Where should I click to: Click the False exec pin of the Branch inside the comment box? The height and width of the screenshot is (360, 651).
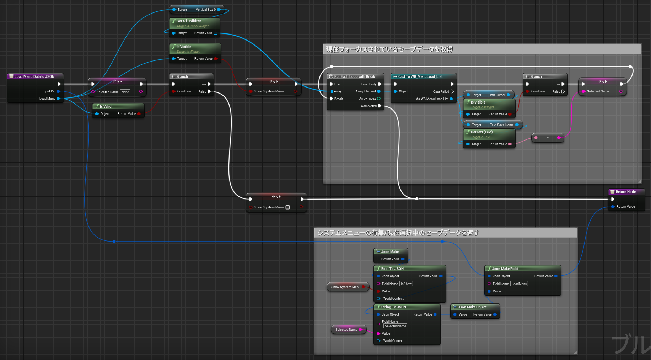pos(563,91)
